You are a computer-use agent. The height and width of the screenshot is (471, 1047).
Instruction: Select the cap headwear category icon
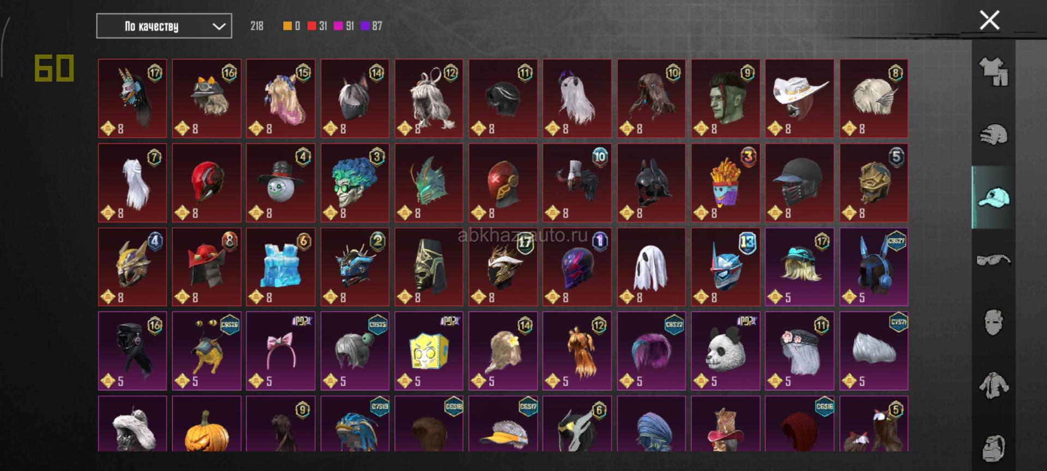[x=994, y=197]
